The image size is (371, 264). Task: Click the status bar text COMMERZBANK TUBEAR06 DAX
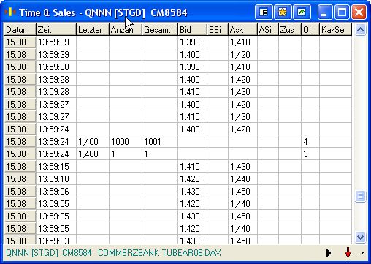tap(159, 253)
